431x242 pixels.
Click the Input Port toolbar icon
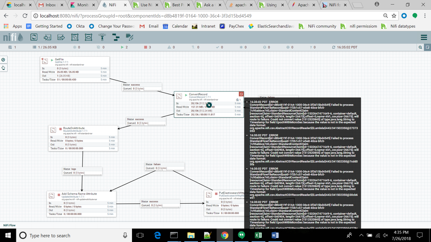coord(47,37)
